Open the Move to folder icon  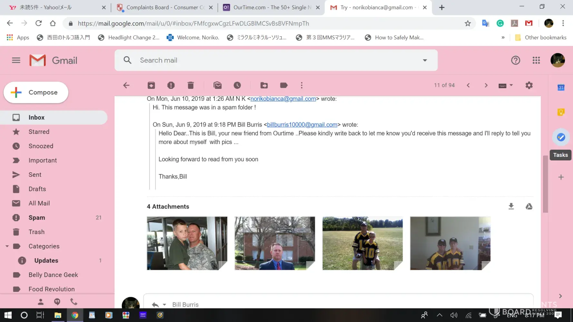(x=264, y=85)
